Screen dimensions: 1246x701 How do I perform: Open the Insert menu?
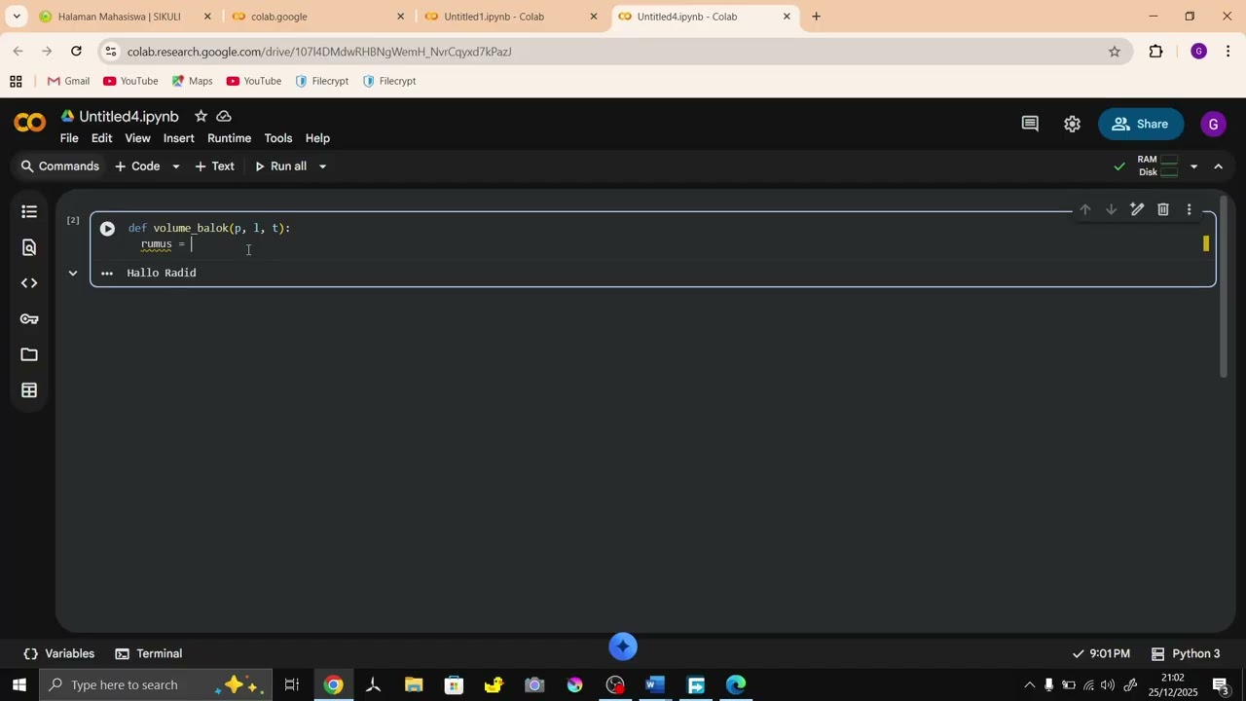[x=178, y=138]
